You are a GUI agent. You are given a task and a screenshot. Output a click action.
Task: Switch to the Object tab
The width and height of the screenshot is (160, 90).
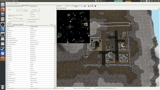coord(31,6)
